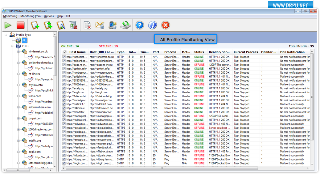Image resolution: width=320 pixels, height=174 pixels.
Task: Open the Options menu
Action: (49, 16)
